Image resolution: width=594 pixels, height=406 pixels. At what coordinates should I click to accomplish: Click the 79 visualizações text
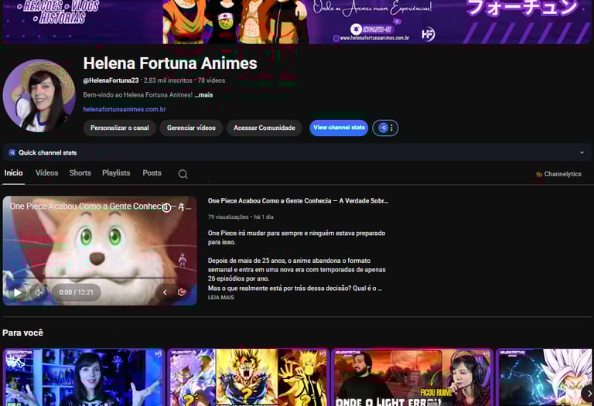pos(228,217)
